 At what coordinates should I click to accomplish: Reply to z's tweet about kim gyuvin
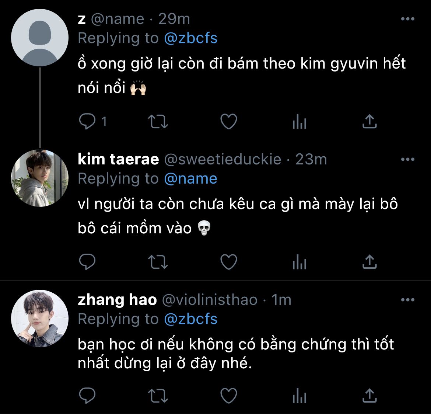pos(88,121)
